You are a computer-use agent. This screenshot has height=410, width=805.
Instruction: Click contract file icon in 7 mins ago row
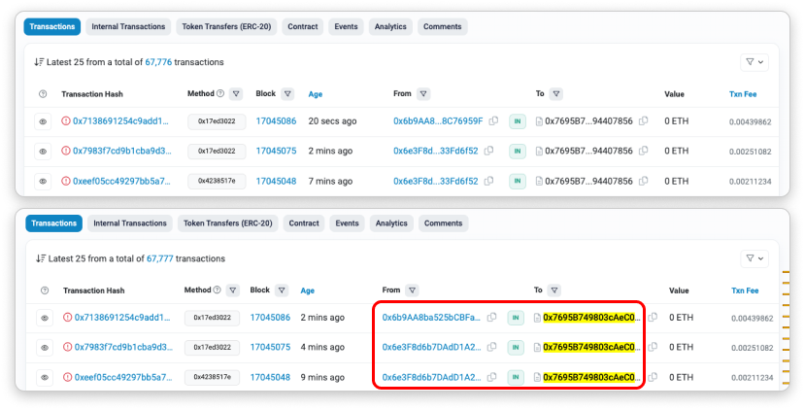tap(539, 181)
